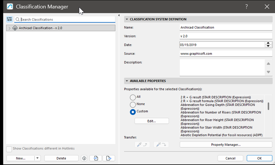Click 'Abbrevation for Stair Width' entry
The height and width of the screenshot is (165, 275).
216,129
